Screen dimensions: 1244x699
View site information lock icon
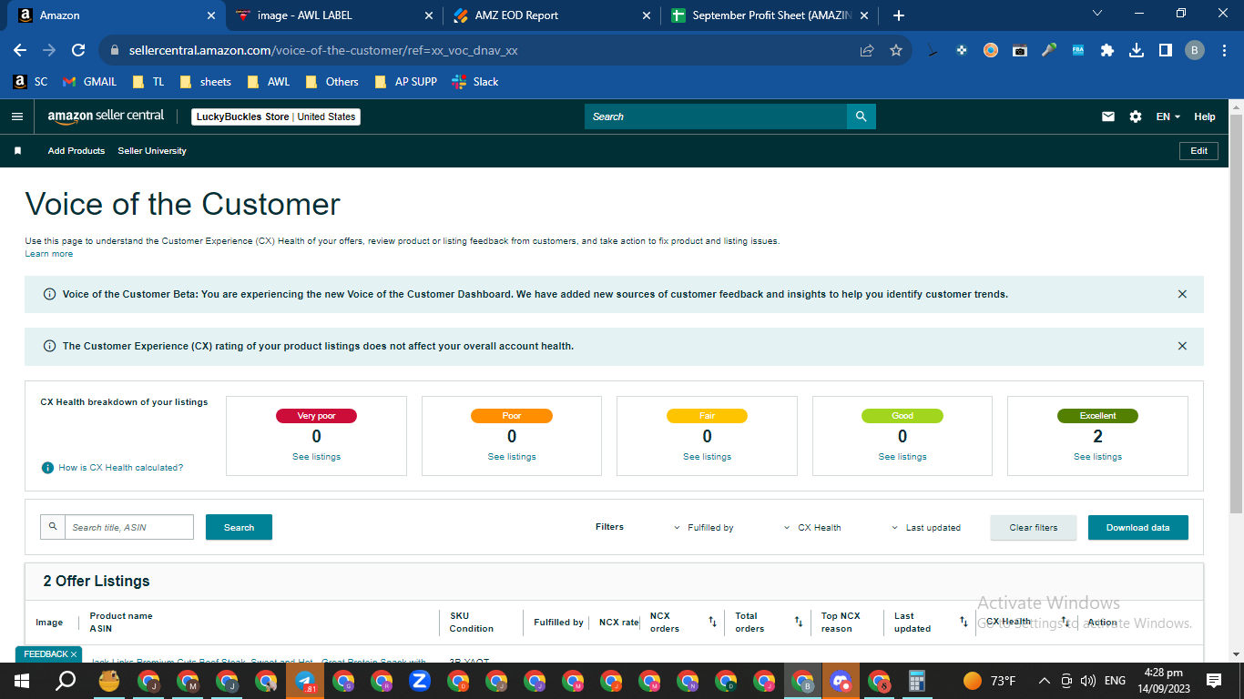coord(115,51)
